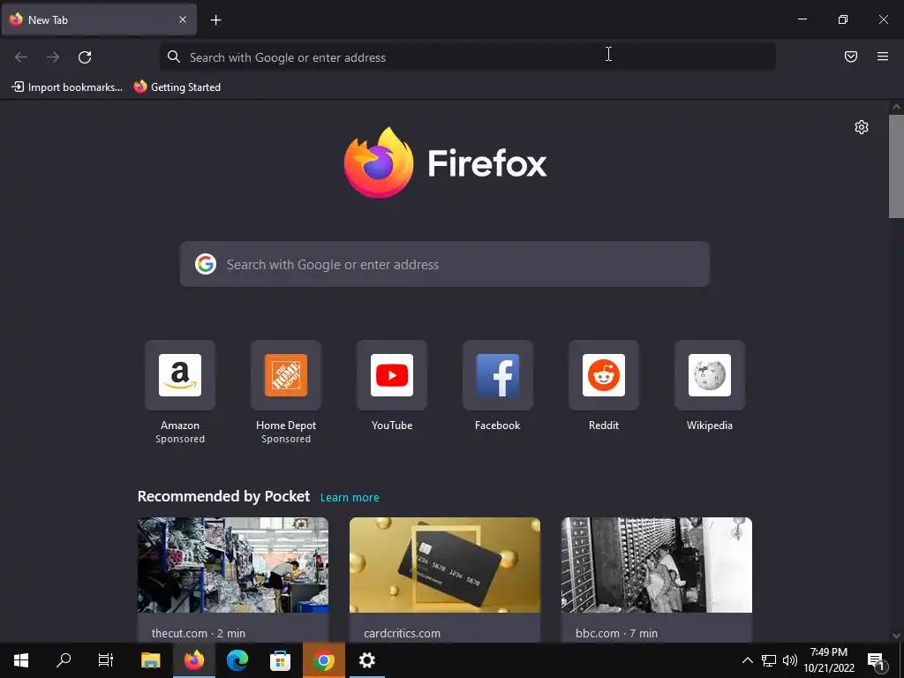The height and width of the screenshot is (678, 904).
Task: Open new tab personalize gear icon
Action: click(862, 127)
